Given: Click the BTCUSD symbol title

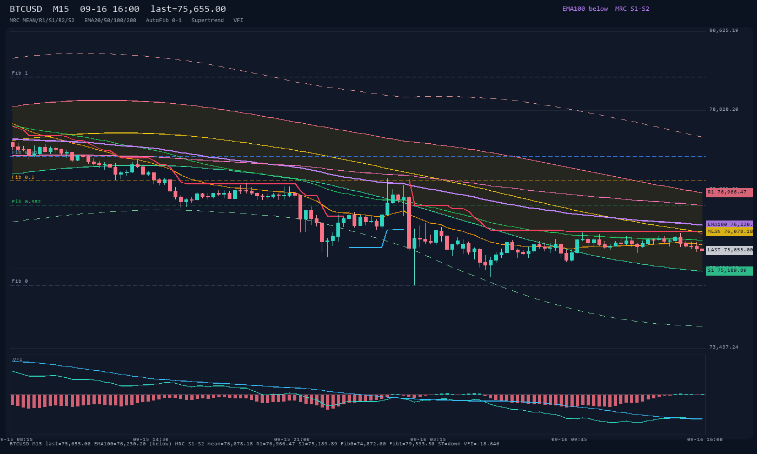Looking at the screenshot, I should [x=26, y=9].
